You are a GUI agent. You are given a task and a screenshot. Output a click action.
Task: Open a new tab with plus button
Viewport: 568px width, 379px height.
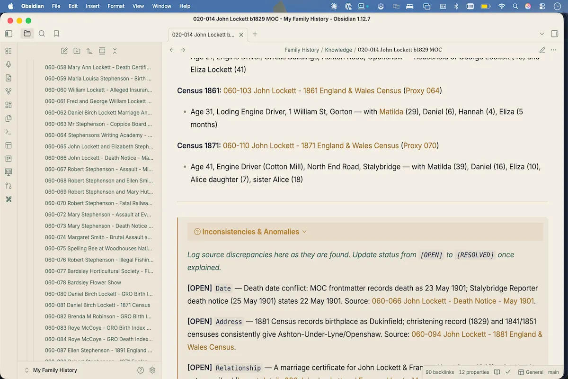(x=255, y=34)
